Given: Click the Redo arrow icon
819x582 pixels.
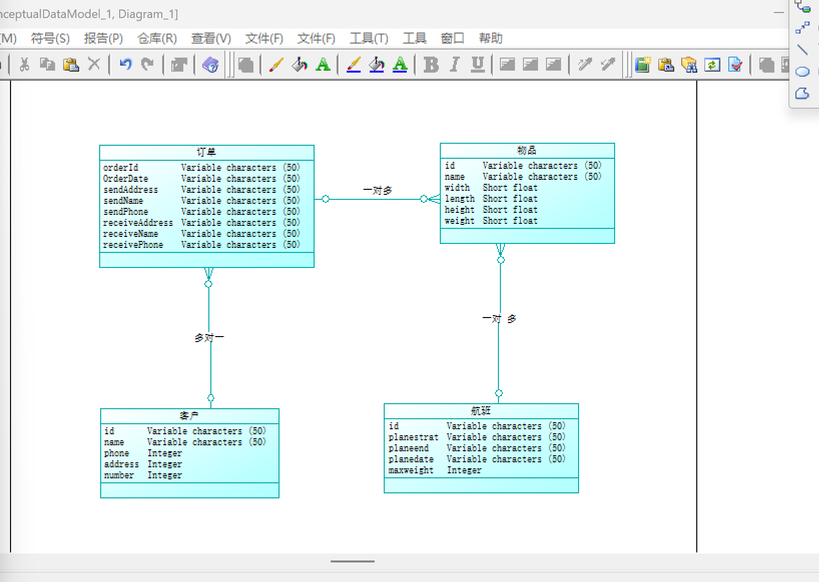Looking at the screenshot, I should click(147, 64).
